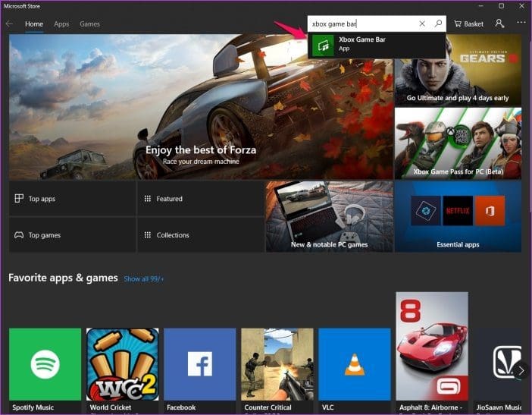Click the Photoshop Express icon in Essential apps
This screenshot has height=415, width=532.
click(426, 211)
